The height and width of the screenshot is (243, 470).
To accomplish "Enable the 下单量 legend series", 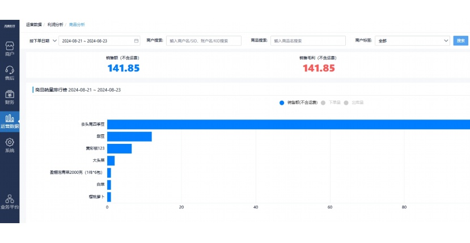I will 331,103.
